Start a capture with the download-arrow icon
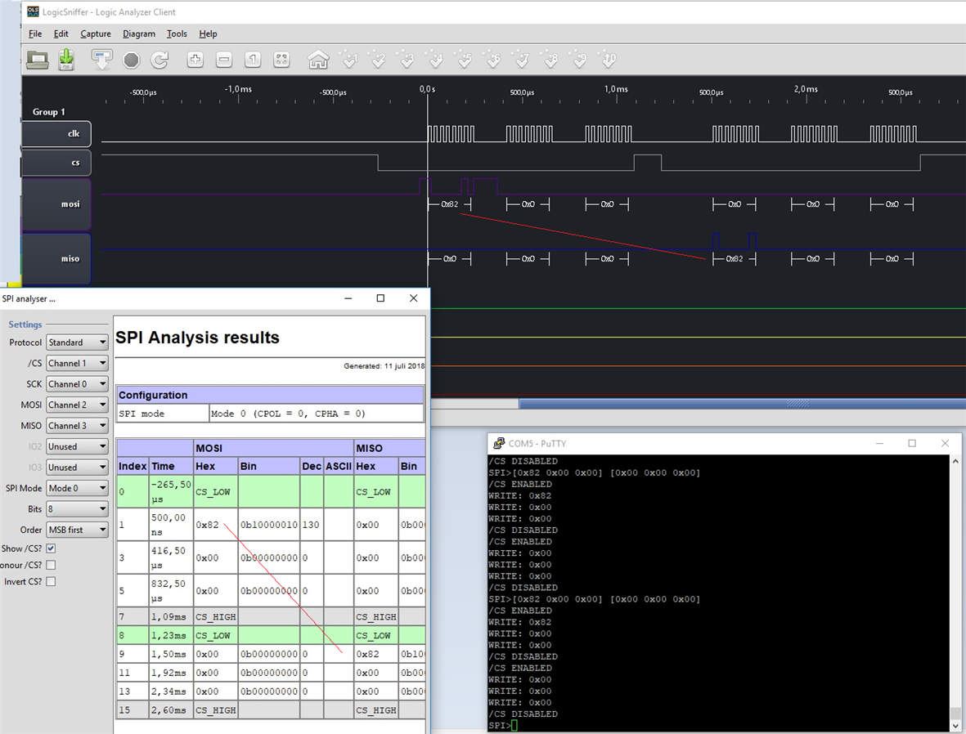The width and height of the screenshot is (966, 734). (x=101, y=60)
